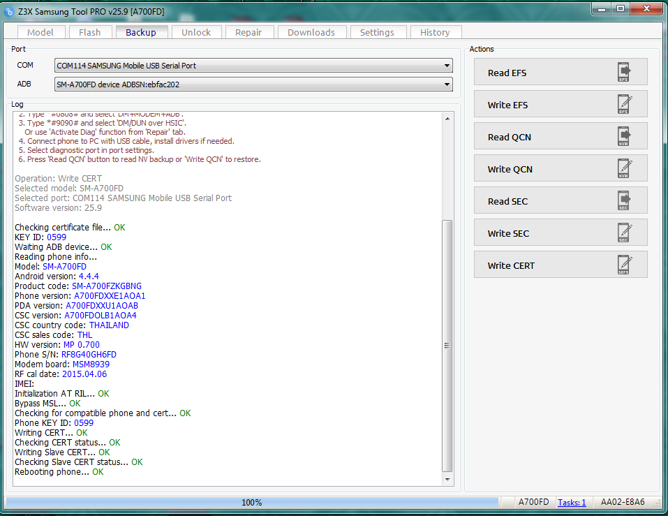668x516 pixels.
Task: View the History tab
Action: [x=435, y=32]
